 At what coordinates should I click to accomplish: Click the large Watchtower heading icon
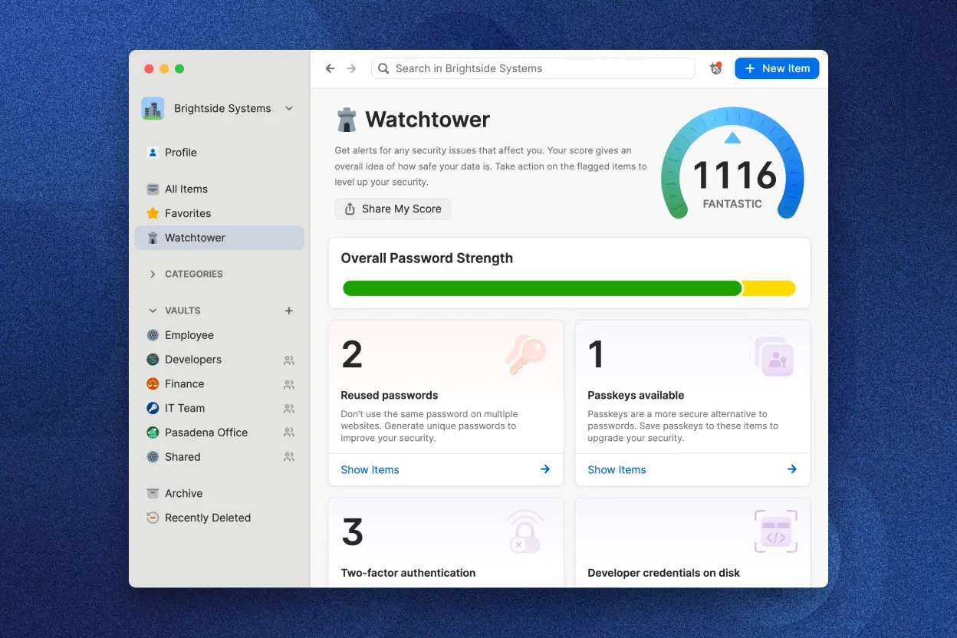click(347, 120)
